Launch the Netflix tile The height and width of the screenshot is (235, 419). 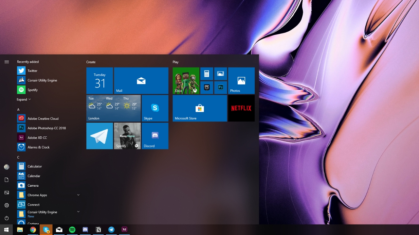tap(241, 108)
